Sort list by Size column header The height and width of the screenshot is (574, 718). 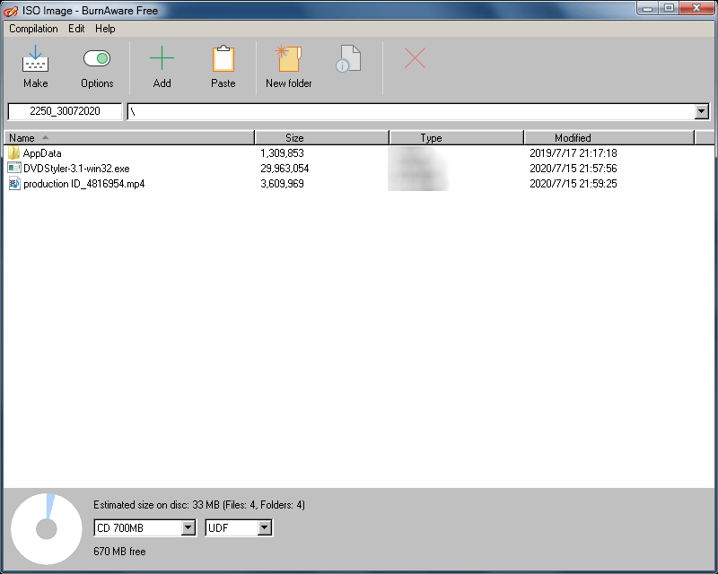pos(294,138)
